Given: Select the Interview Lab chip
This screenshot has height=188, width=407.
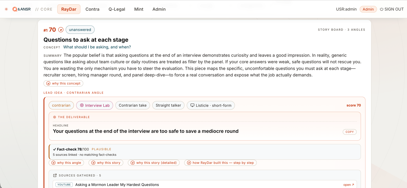Looking at the screenshot, I should [95, 105].
